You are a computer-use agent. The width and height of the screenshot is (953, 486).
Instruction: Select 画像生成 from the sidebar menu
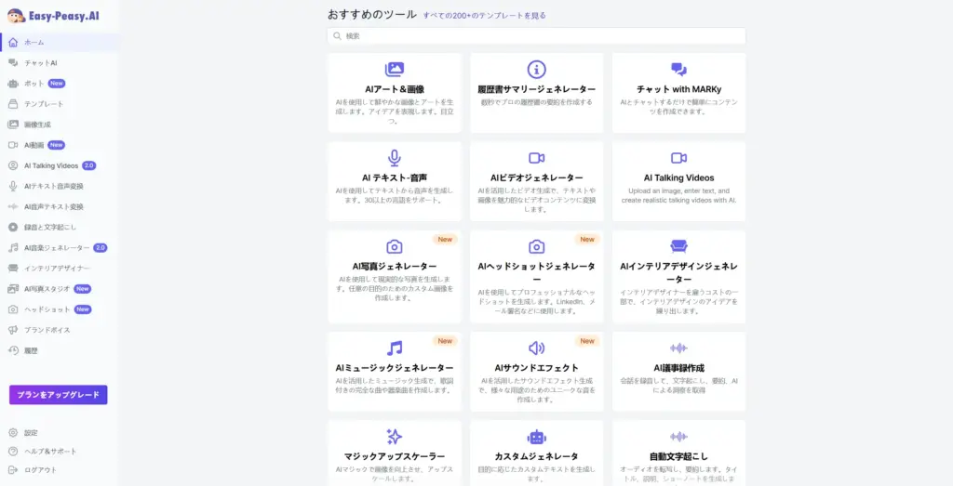pyautogui.click(x=37, y=125)
